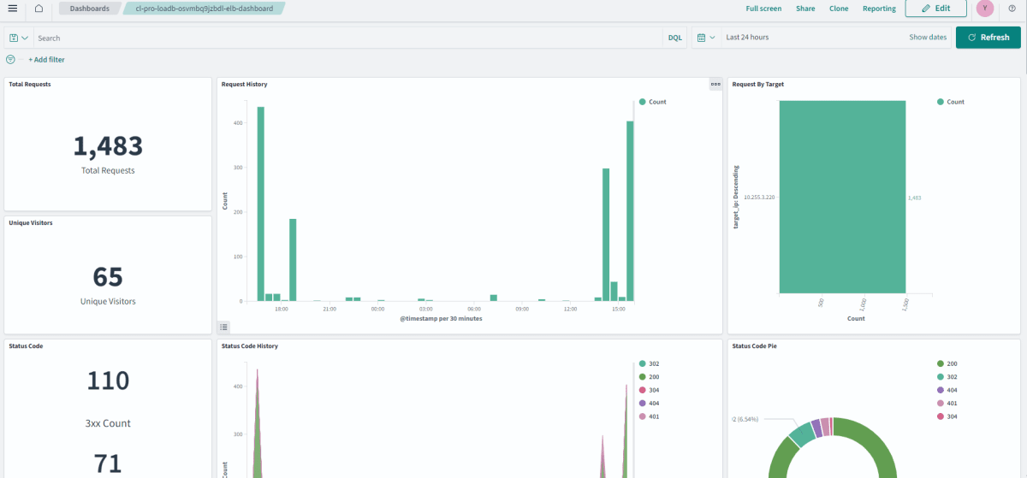Image resolution: width=1027 pixels, height=478 pixels.
Task: Toggle 302 slice in Status Code Pie legend
Action: (947, 377)
